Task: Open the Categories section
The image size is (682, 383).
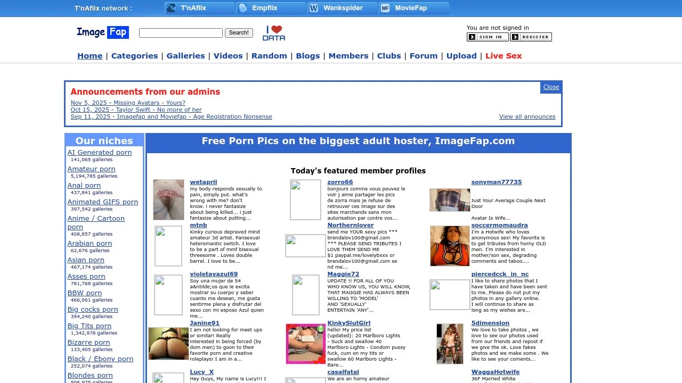Action: click(134, 55)
